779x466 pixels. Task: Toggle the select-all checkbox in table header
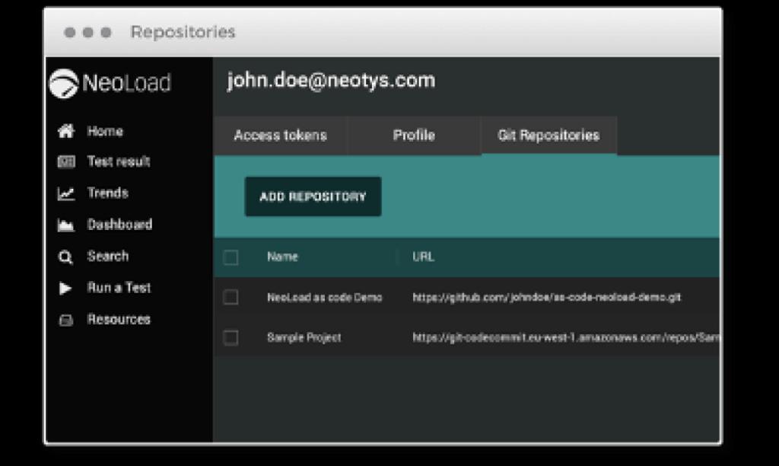(231, 257)
